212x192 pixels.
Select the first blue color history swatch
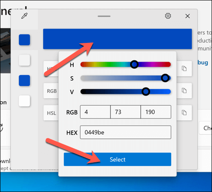(x=24, y=40)
